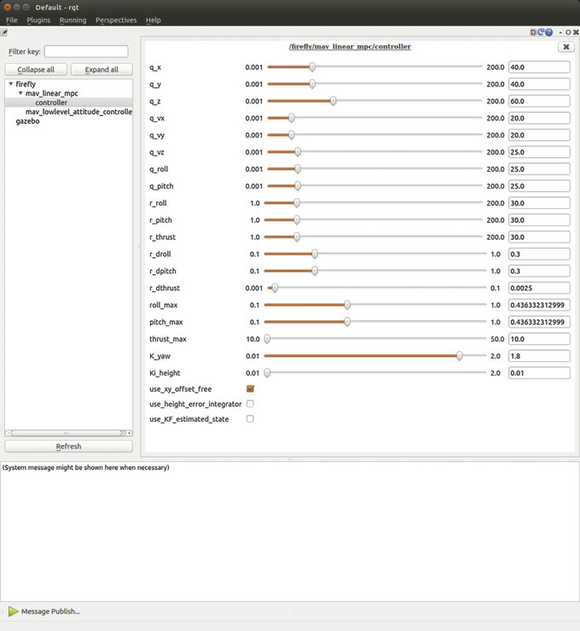Viewport: 580px width, 631px height.
Task: Click the q_y slider handle
Action: tap(312, 84)
